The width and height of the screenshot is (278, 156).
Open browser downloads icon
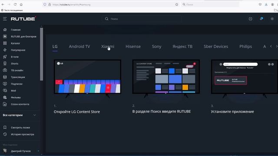coord(266,4)
